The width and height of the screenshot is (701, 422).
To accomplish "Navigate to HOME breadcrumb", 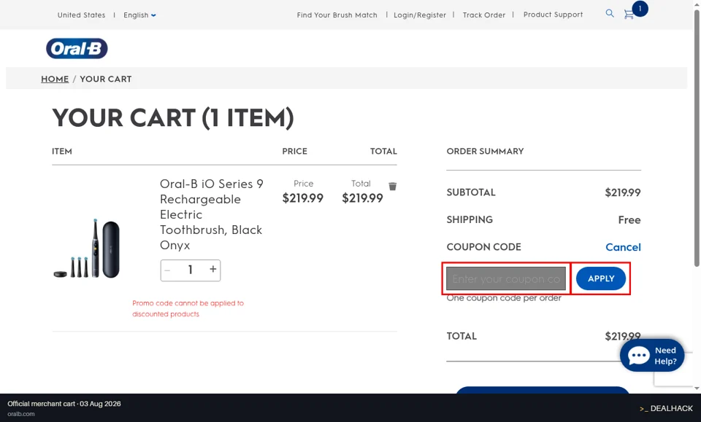I will point(55,79).
